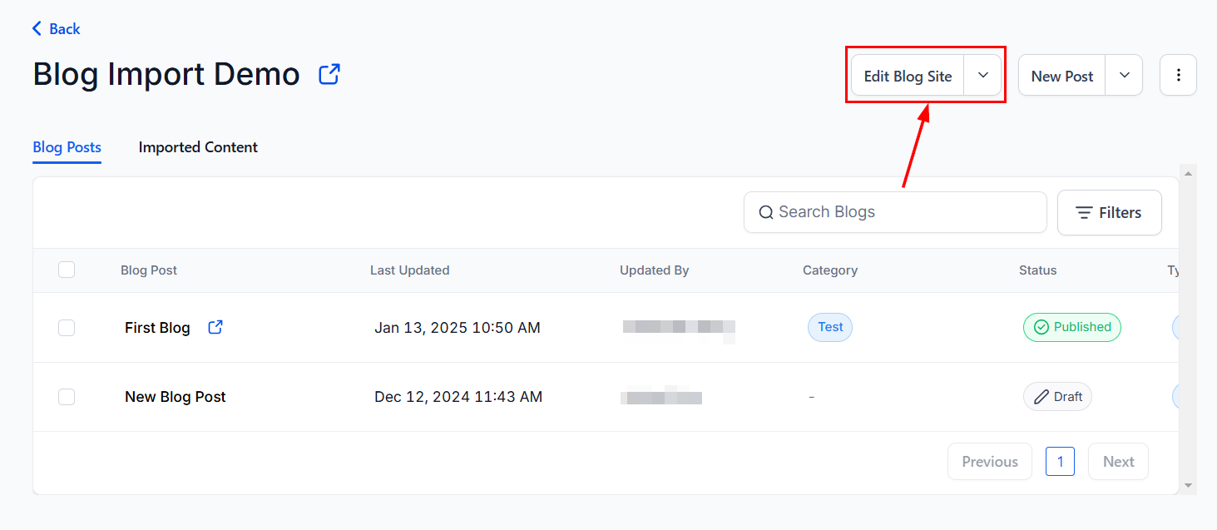Expand the Edit Blog Site dropdown arrow

[982, 75]
